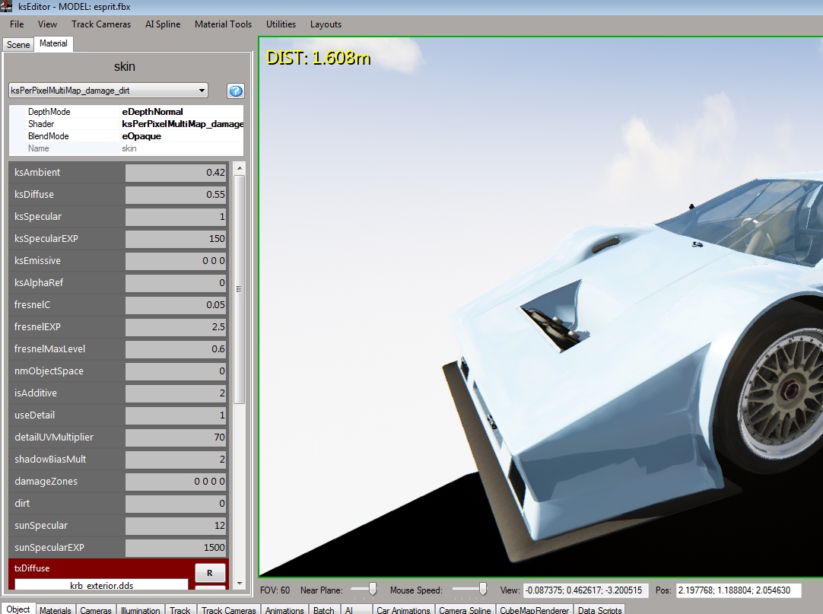The height and width of the screenshot is (614, 823).
Task: Click the ksEditor app icon in title bar
Action: point(6,6)
